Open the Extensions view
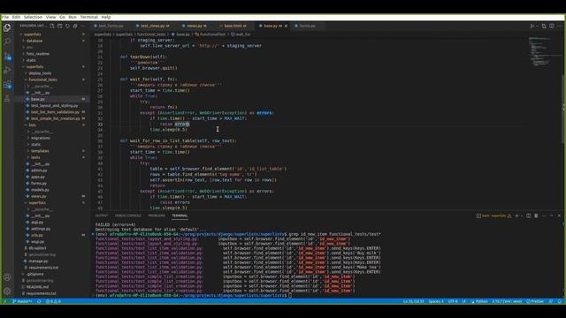This screenshot has height=318, width=566. [7, 85]
